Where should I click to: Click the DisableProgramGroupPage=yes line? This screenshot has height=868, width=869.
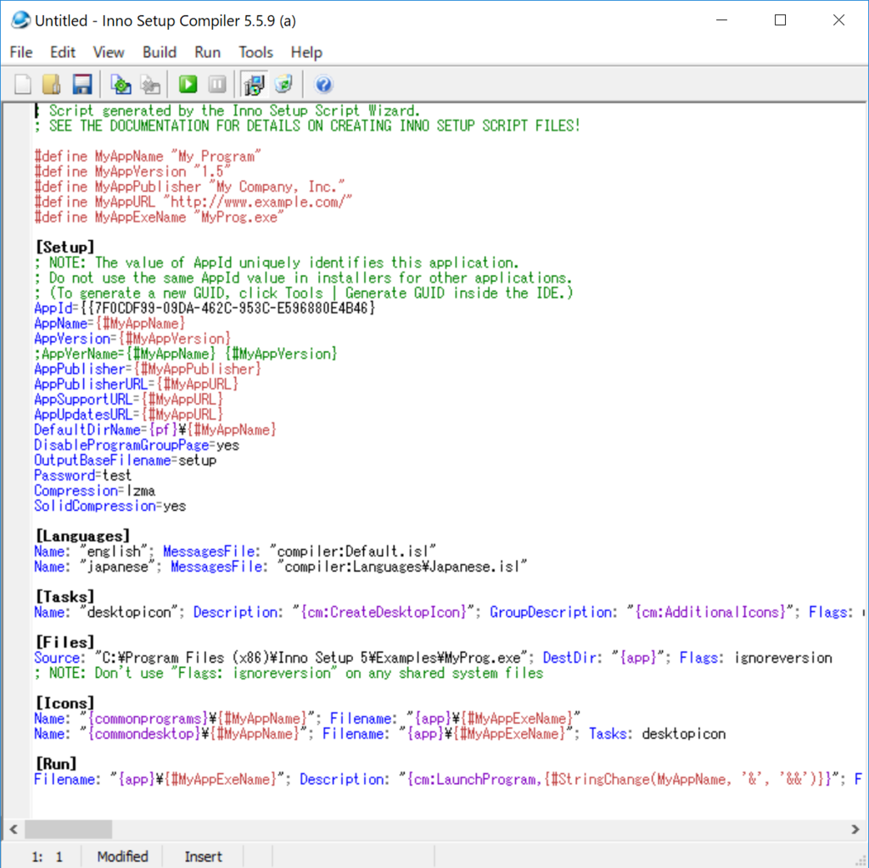point(137,445)
